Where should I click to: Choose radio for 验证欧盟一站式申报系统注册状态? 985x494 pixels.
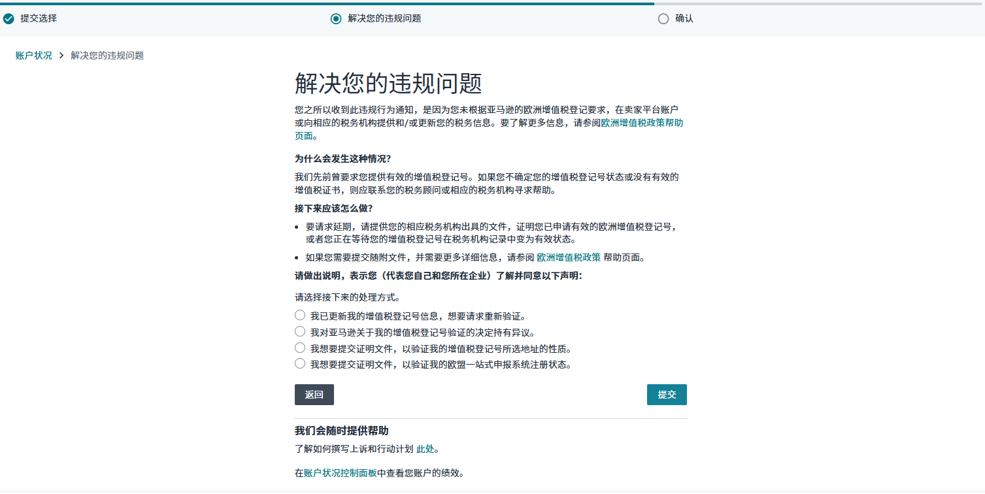300,364
